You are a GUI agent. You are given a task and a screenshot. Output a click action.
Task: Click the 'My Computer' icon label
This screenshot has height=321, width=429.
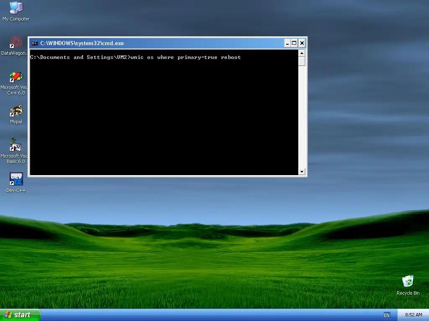click(16, 19)
